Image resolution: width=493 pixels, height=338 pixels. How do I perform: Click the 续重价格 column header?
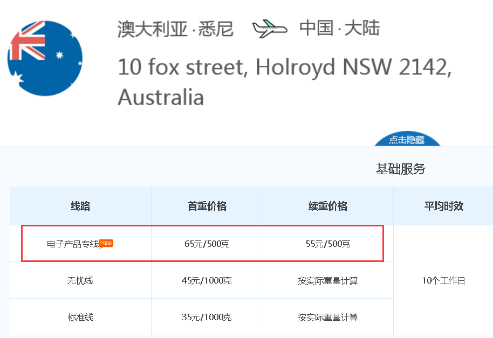[x=328, y=206]
